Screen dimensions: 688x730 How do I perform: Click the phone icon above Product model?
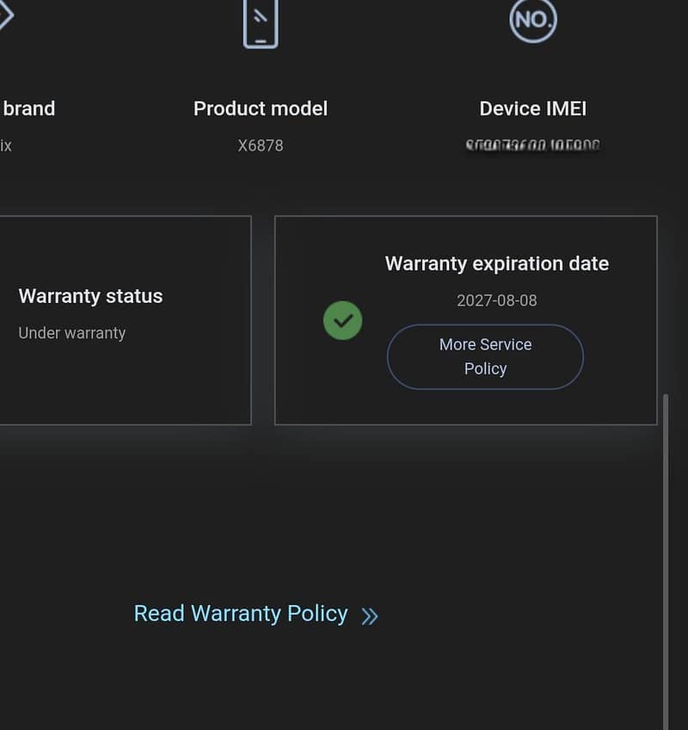coord(261,23)
